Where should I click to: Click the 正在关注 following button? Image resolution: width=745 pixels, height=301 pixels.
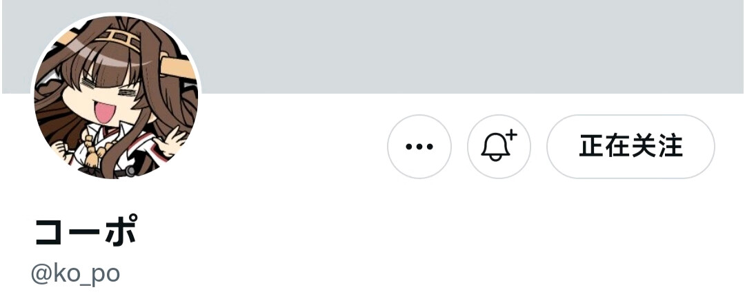[630, 147]
